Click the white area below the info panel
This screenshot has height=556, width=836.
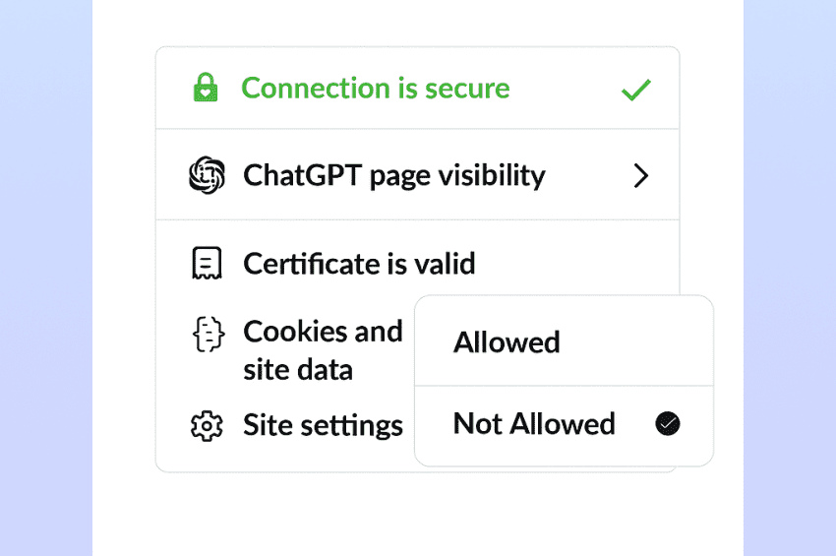click(417, 514)
